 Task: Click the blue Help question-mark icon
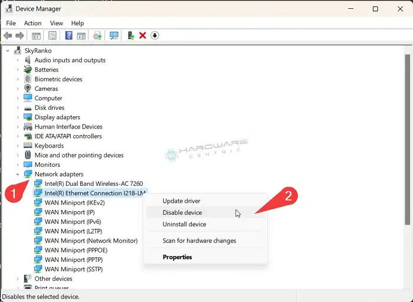pyautogui.click(x=69, y=35)
